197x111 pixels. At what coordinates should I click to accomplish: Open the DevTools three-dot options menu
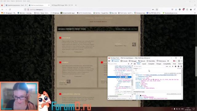pyautogui.click(x=182, y=61)
